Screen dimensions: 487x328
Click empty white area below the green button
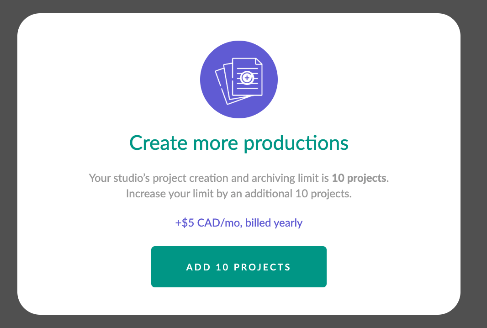tap(239, 301)
